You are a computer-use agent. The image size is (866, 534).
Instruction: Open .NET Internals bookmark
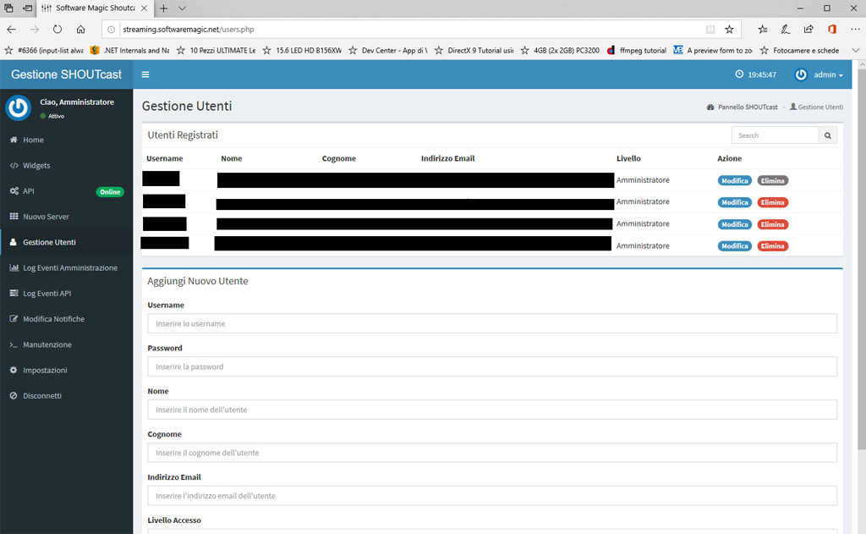pyautogui.click(x=129, y=50)
